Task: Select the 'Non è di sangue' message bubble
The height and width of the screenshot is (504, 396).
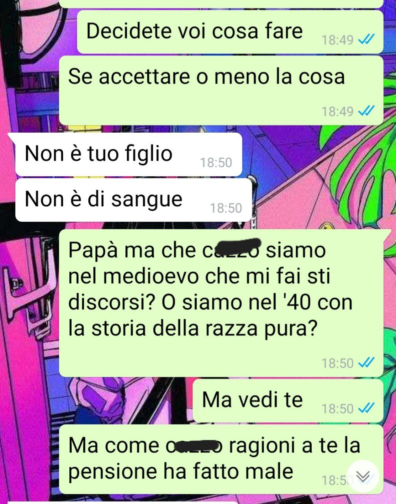Action: click(x=134, y=200)
